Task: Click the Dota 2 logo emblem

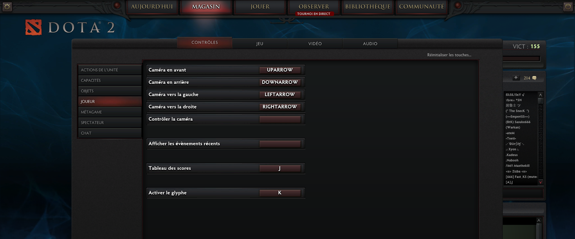Action: tap(34, 27)
